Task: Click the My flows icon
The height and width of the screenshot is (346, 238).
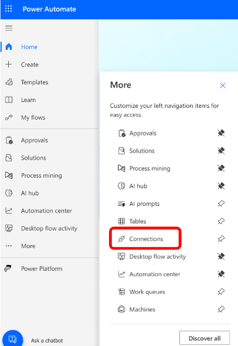Action: (9, 117)
